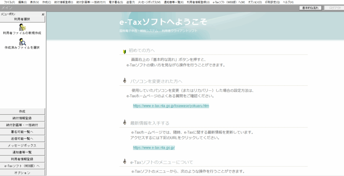344x176 pixels.
Task: Click the 納付情報登録 sidebar button
Action: pyautogui.click(x=22, y=118)
